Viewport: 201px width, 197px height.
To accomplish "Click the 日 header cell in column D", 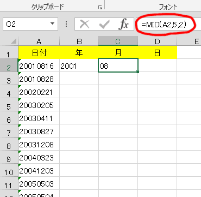I will (x=157, y=52).
